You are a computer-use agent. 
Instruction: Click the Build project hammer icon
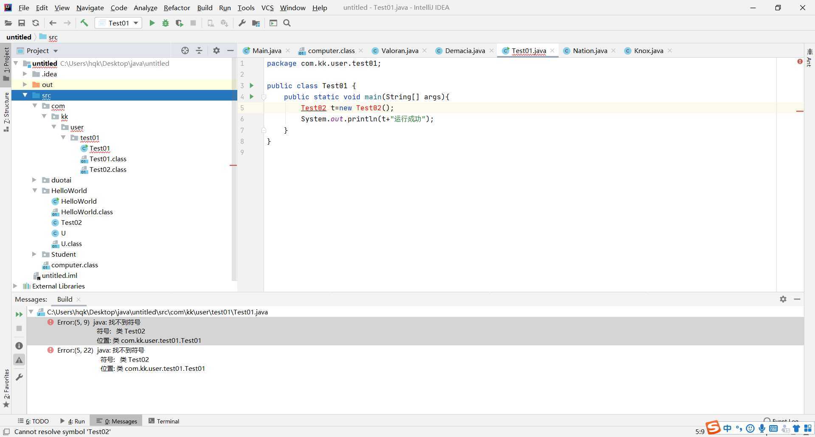pos(84,23)
